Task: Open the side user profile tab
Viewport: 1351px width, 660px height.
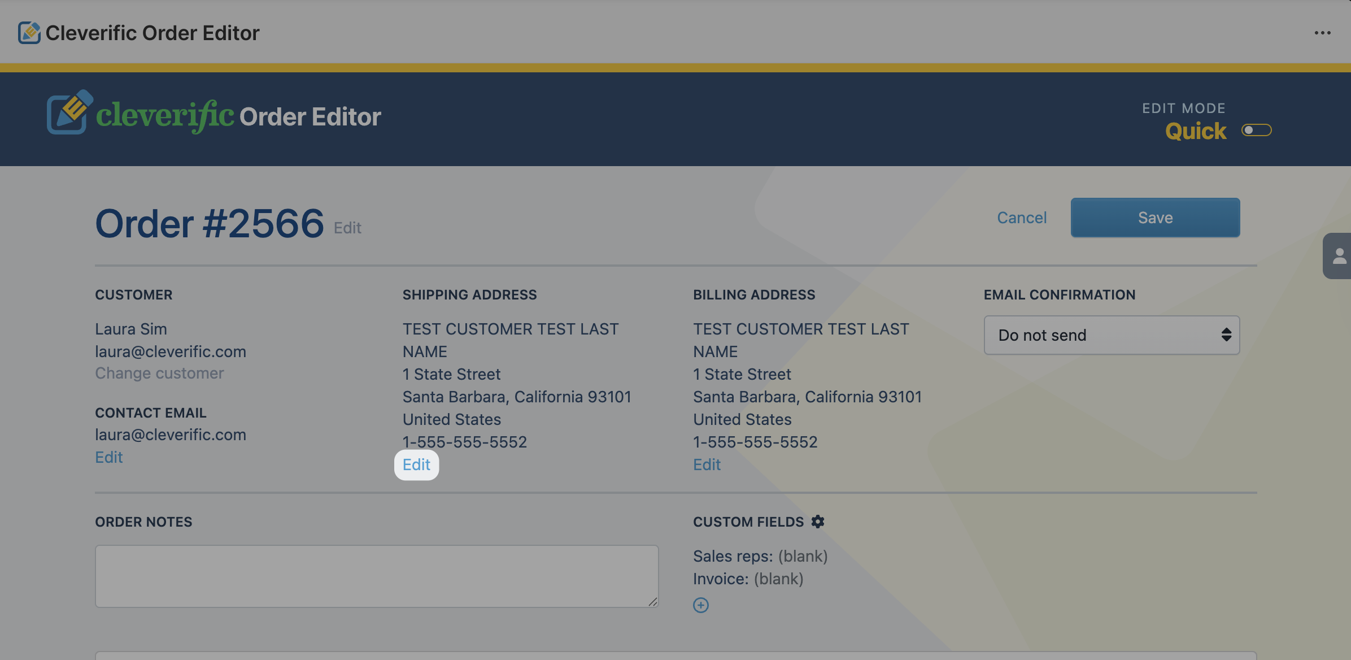Action: click(x=1337, y=256)
